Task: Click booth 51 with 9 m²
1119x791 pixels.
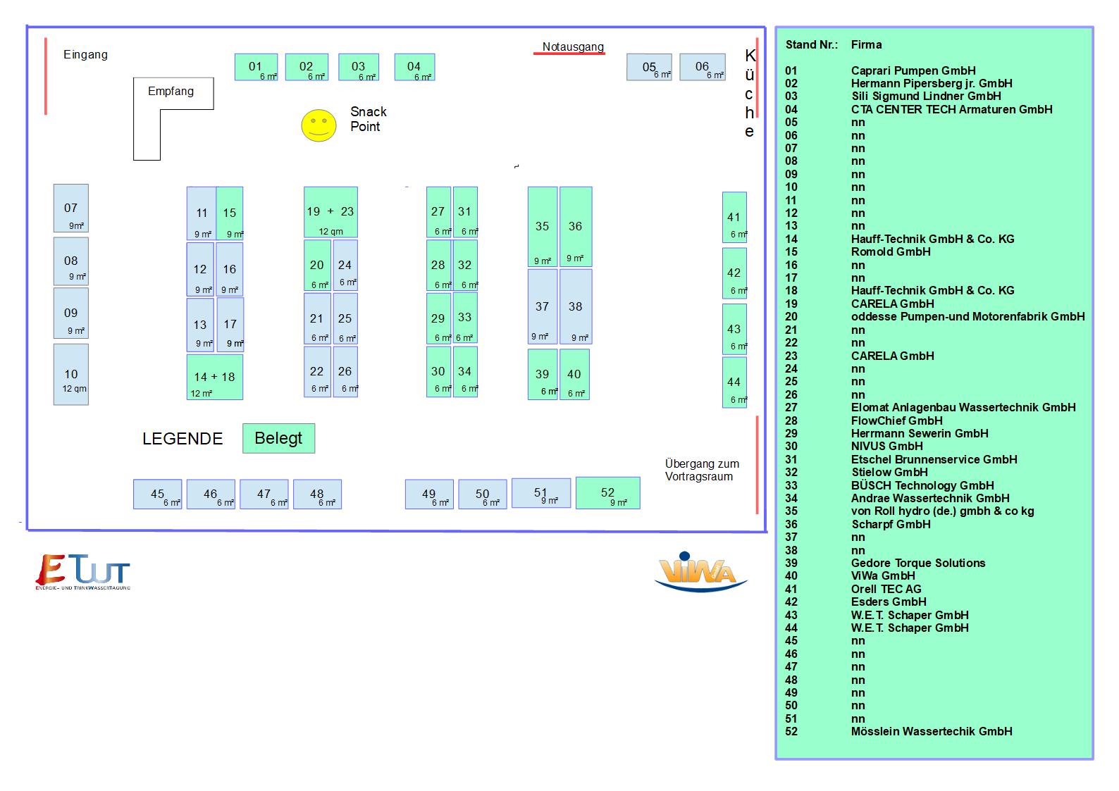Action: pyautogui.click(x=541, y=493)
